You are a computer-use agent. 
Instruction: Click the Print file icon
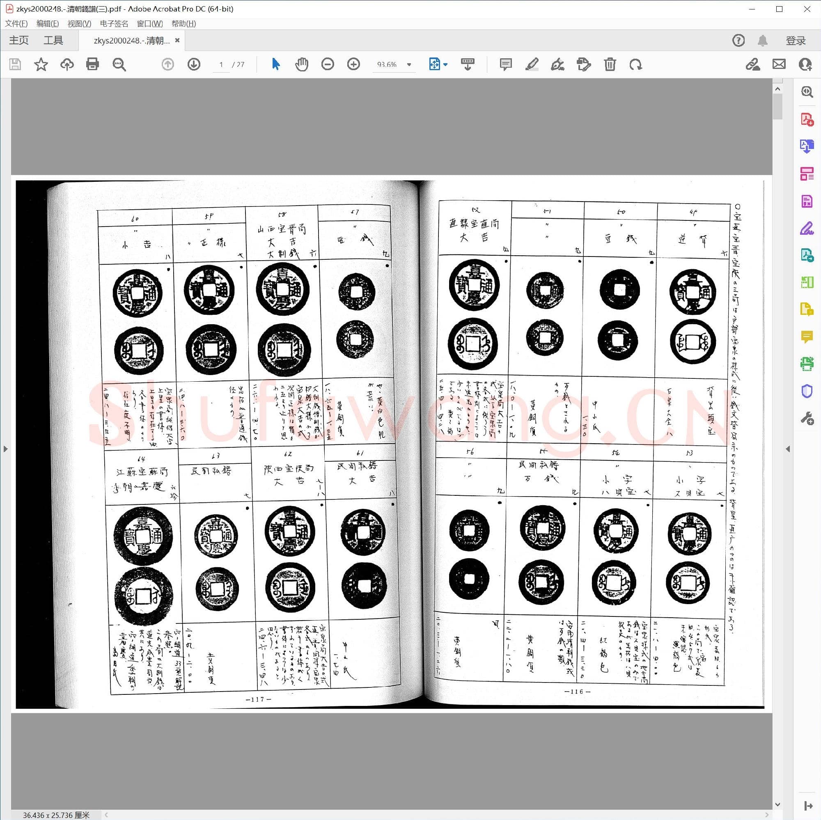(x=92, y=64)
